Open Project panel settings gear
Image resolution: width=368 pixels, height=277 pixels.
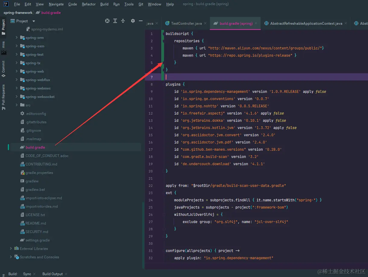point(133,21)
